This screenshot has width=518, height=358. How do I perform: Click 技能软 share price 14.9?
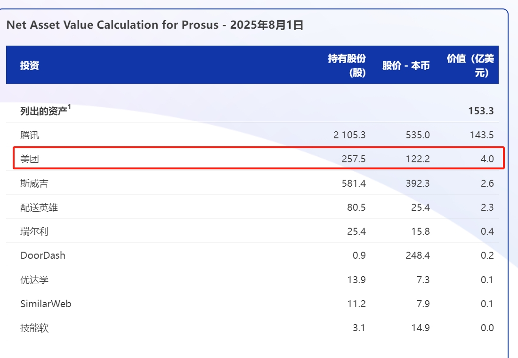tap(421, 328)
